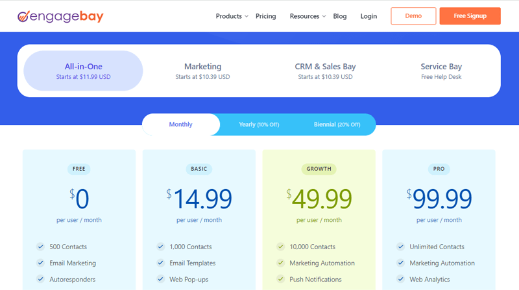Image resolution: width=519 pixels, height=290 pixels.
Task: Click the Login link
Action: click(x=368, y=16)
